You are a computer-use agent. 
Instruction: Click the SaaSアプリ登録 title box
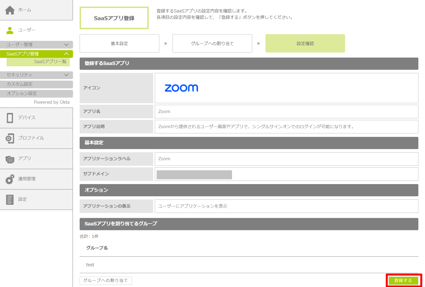pyautogui.click(x=114, y=18)
